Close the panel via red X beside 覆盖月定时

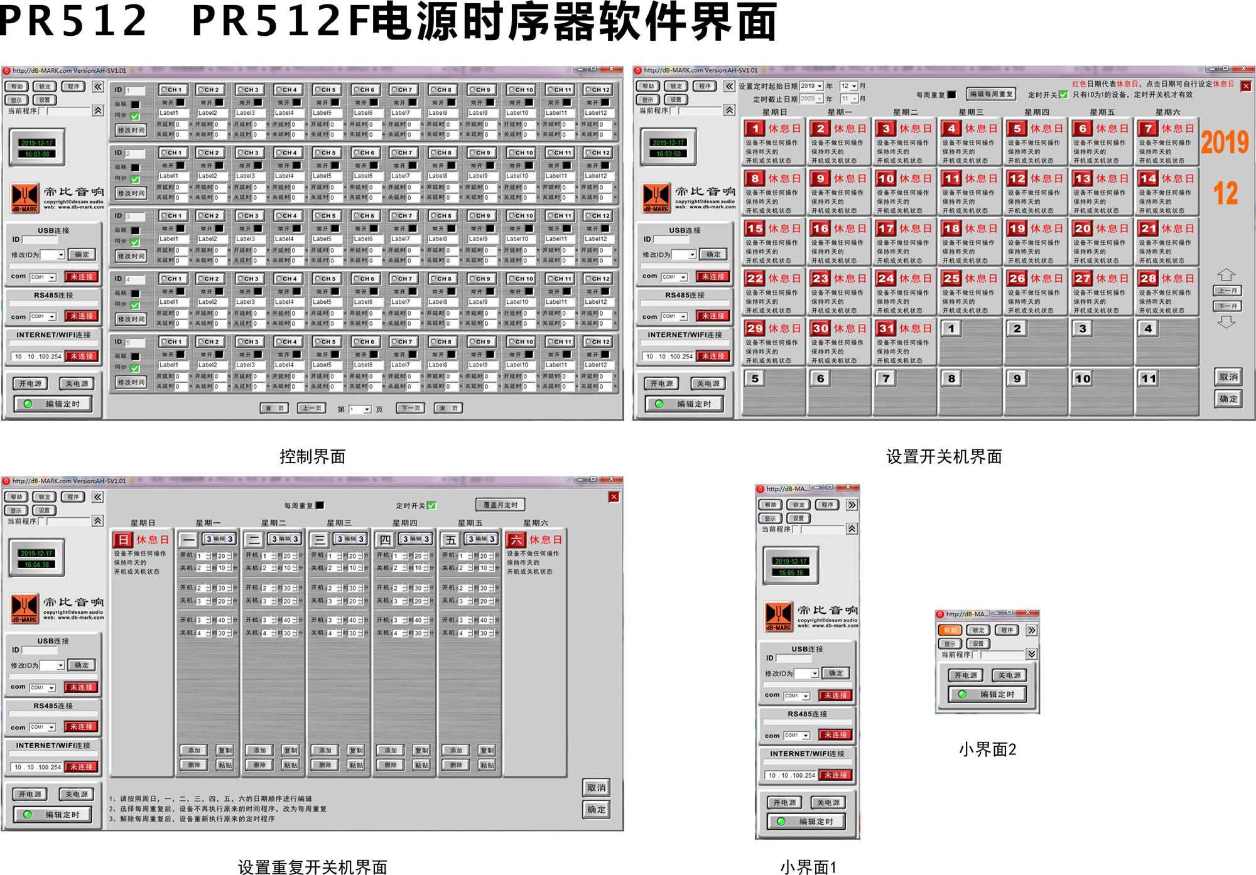point(614,497)
